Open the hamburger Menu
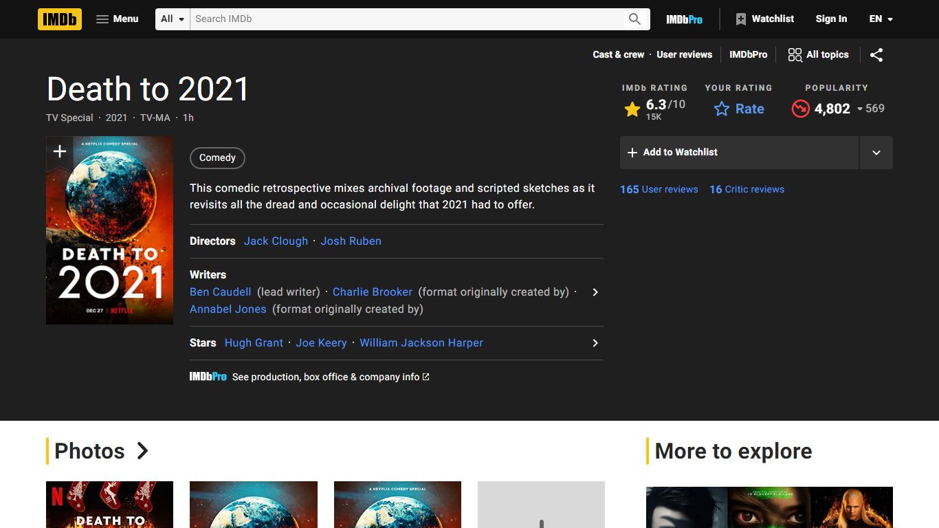 117,19
